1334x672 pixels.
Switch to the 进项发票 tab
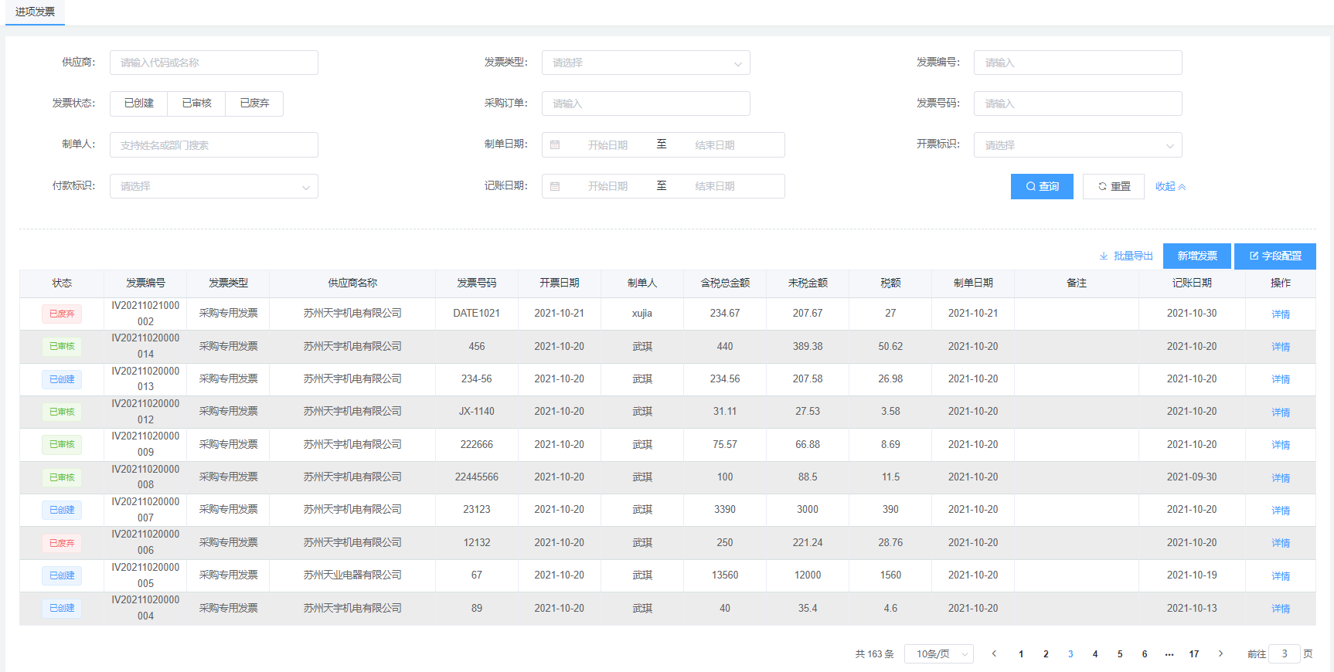35,12
